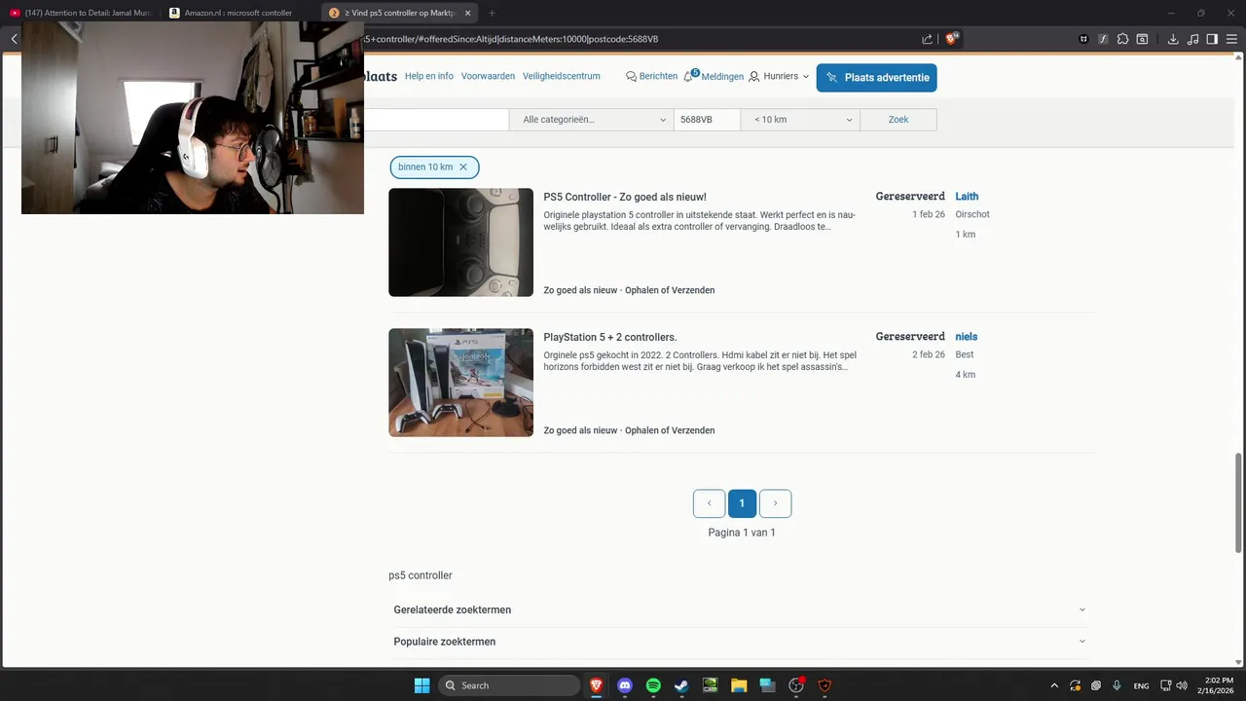Click the Berichten speech bubble icon
Screen dimensions: 1246x701
pos(631,76)
